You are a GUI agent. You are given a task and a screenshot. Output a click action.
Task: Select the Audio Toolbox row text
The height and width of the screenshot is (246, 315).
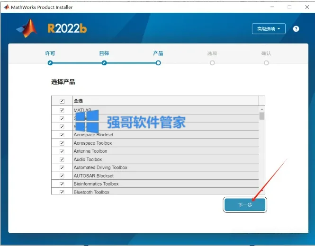(x=88, y=159)
